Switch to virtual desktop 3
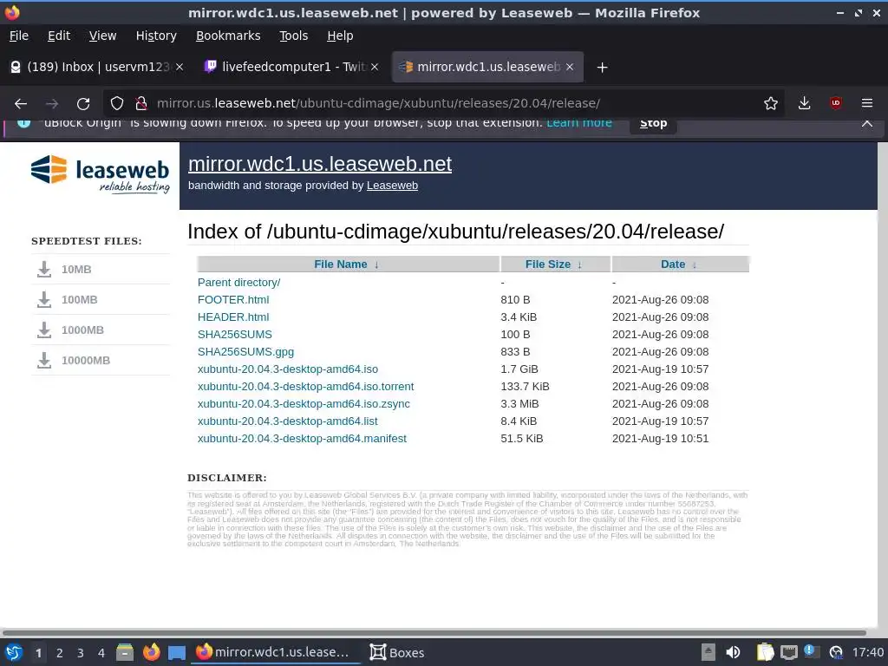Viewport: 888px width, 666px height. click(81, 653)
